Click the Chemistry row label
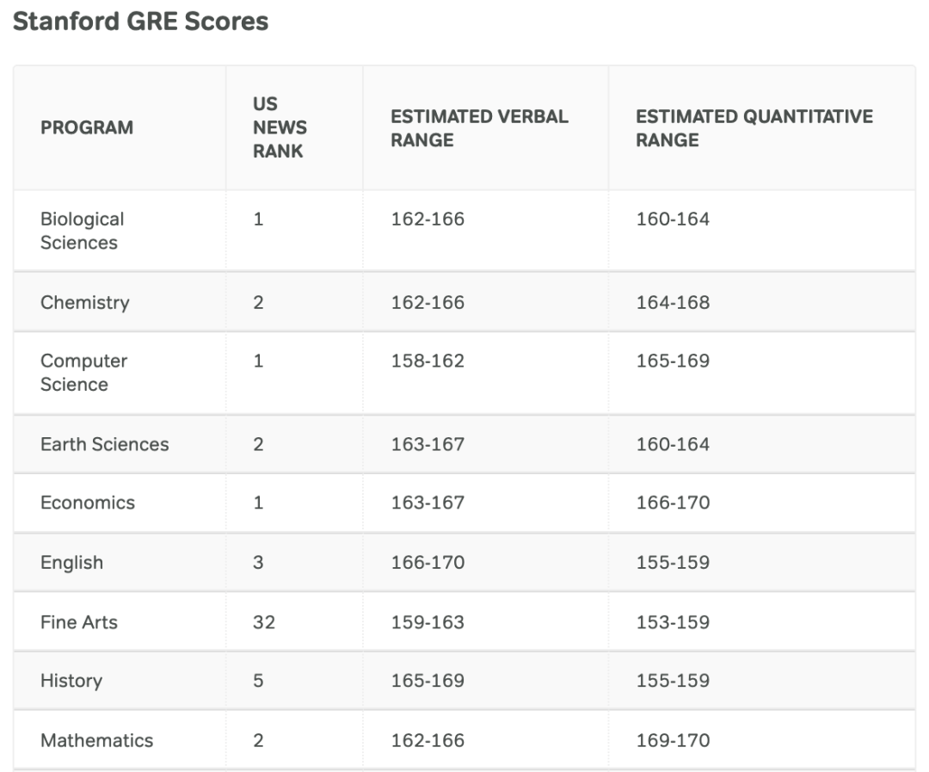The width and height of the screenshot is (929, 772). click(84, 302)
